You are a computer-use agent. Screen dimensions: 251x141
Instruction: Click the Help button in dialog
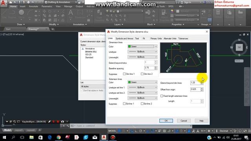[x=201, y=121]
